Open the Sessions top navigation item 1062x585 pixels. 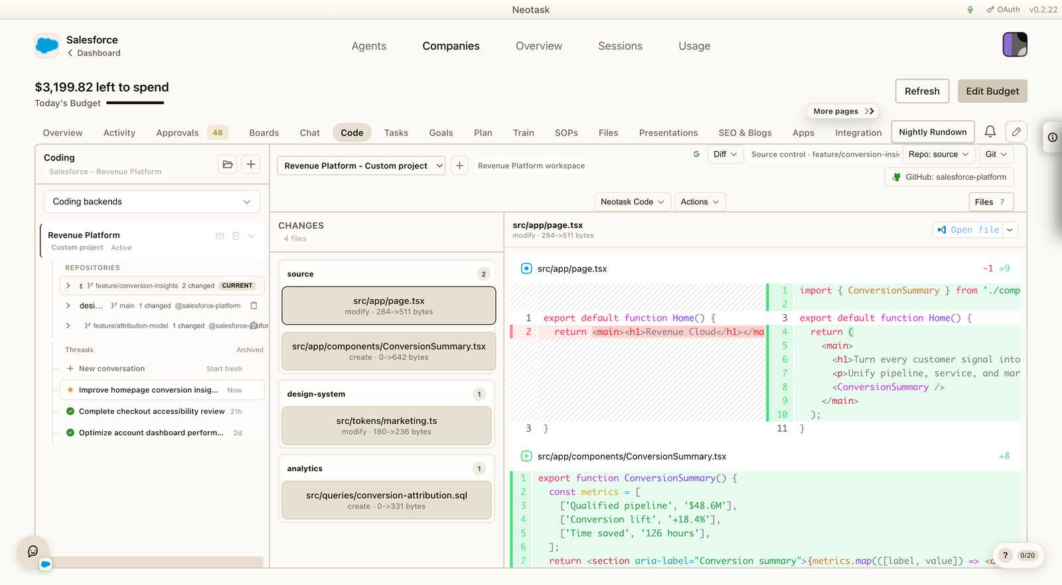(621, 46)
